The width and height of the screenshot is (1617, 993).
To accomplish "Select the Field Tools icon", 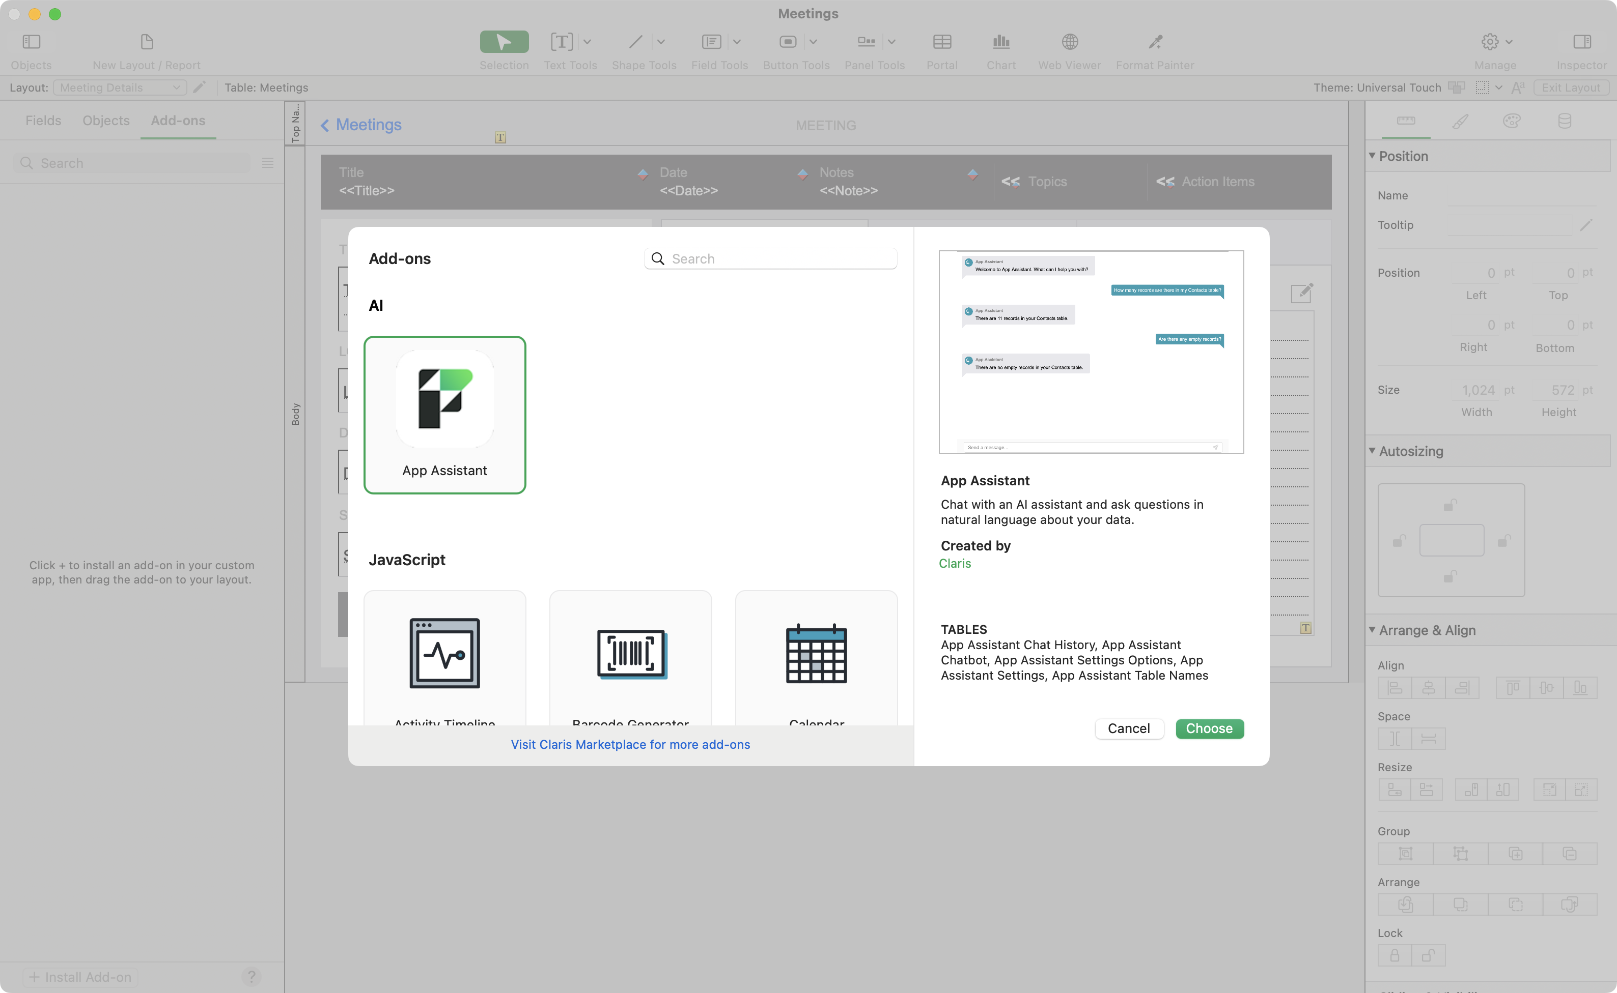I will [711, 42].
